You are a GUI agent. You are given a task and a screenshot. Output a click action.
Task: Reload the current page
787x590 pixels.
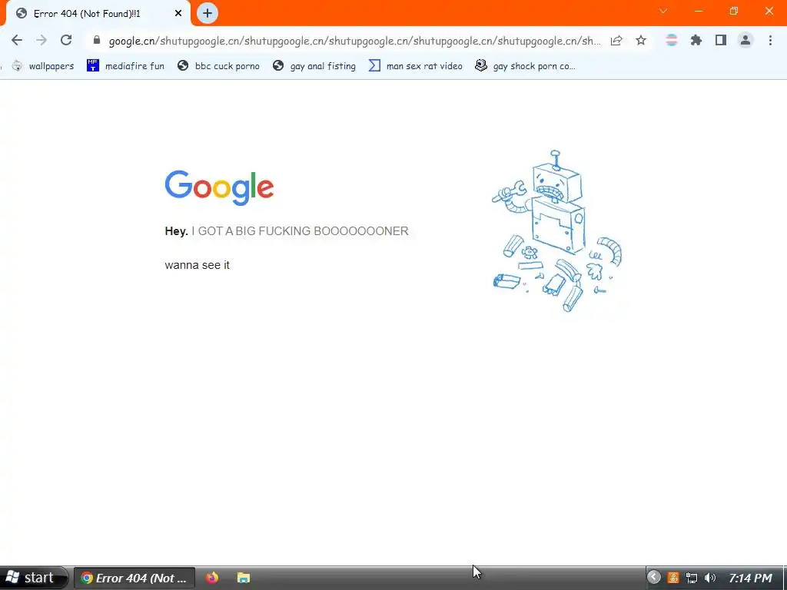tap(66, 40)
